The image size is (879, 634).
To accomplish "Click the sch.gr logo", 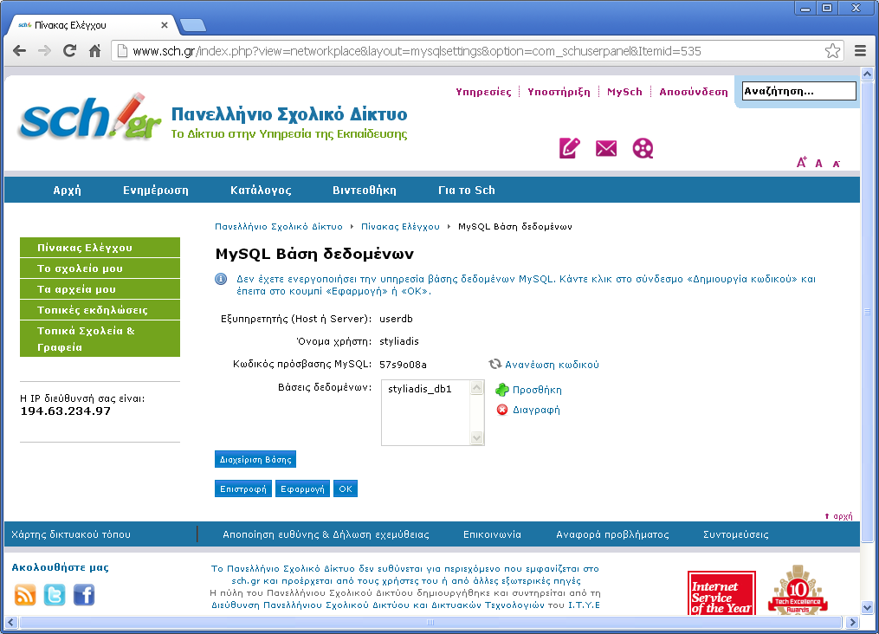I will coord(90,117).
